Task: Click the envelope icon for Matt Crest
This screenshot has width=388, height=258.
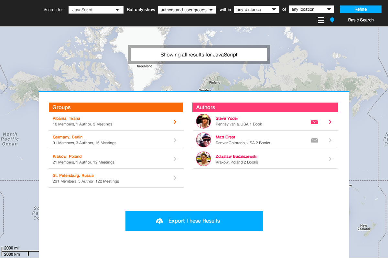Action: pos(314,140)
